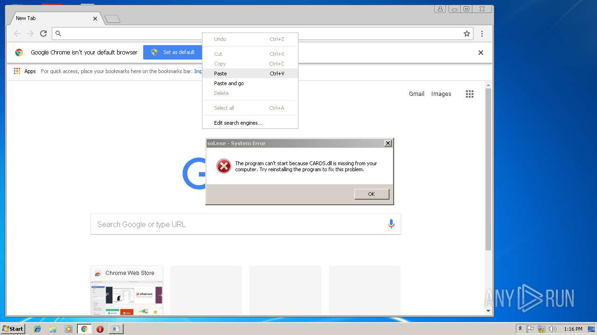Open the Action Center flag icon
The height and width of the screenshot is (335, 597).
(x=530, y=329)
